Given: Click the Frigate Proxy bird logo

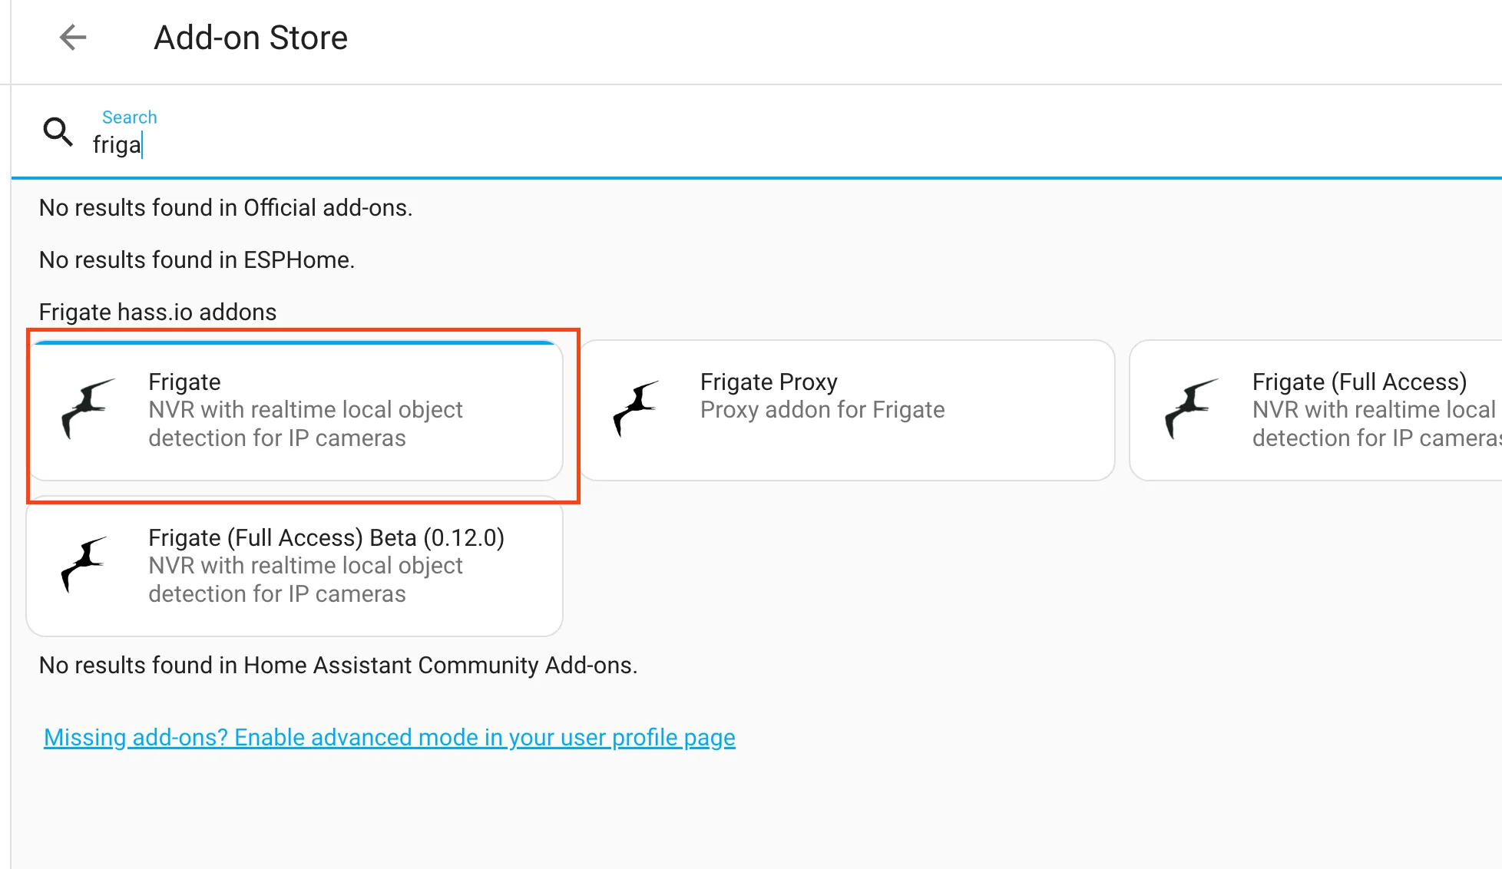Looking at the screenshot, I should (636, 408).
